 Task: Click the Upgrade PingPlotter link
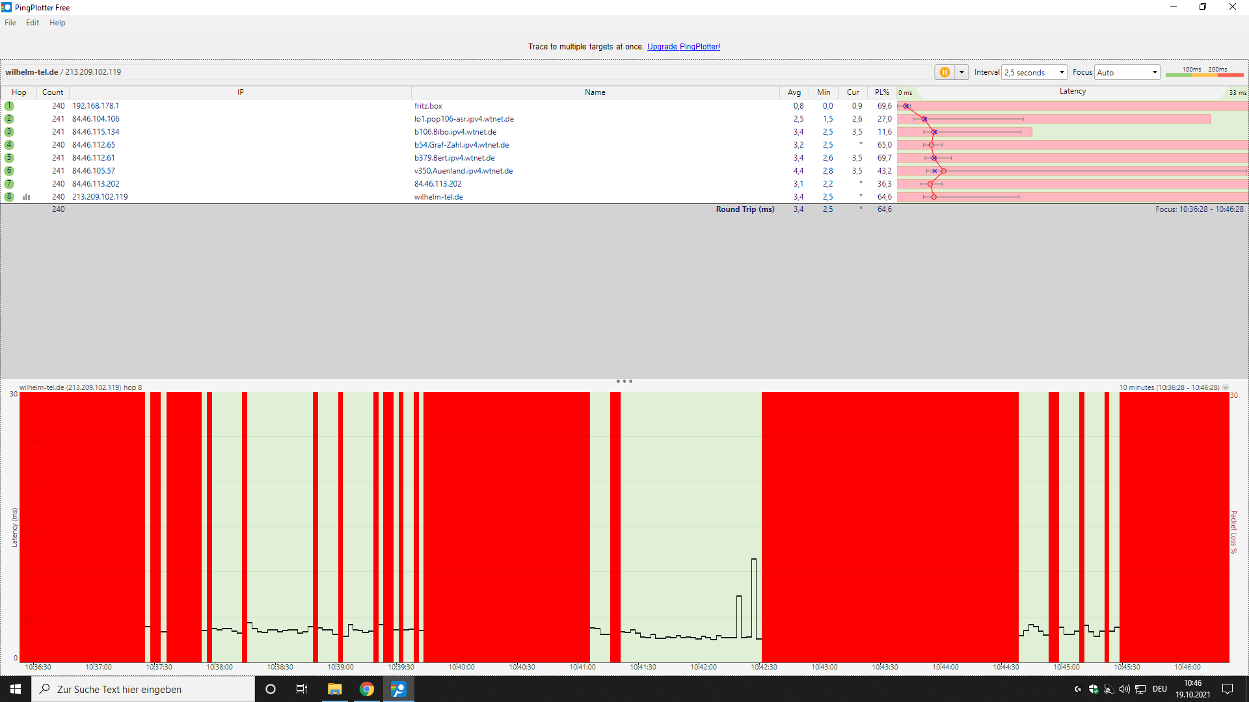click(683, 47)
